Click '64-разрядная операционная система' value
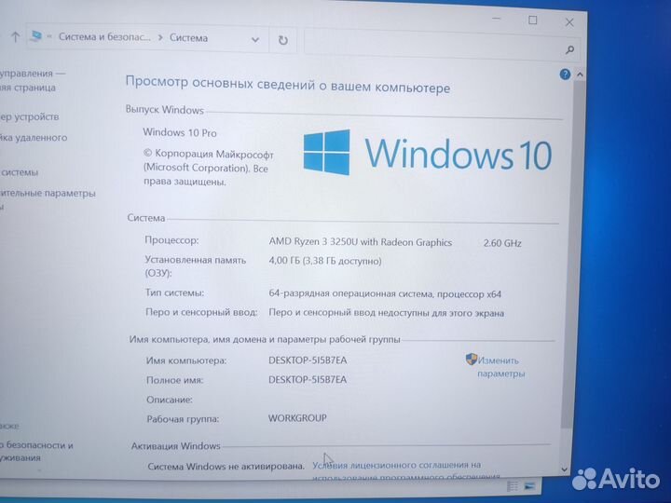Viewport: 671px width, 503px height. pyautogui.click(x=385, y=294)
